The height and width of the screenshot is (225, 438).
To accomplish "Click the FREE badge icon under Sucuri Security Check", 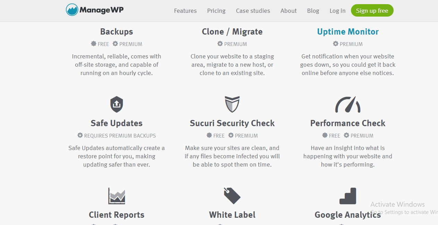I will tap(209, 135).
